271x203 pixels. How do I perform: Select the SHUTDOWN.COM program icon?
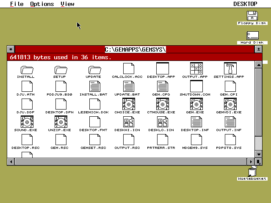pos(196,86)
